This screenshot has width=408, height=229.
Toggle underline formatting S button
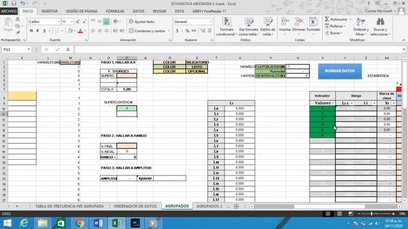pyautogui.click(x=45, y=31)
